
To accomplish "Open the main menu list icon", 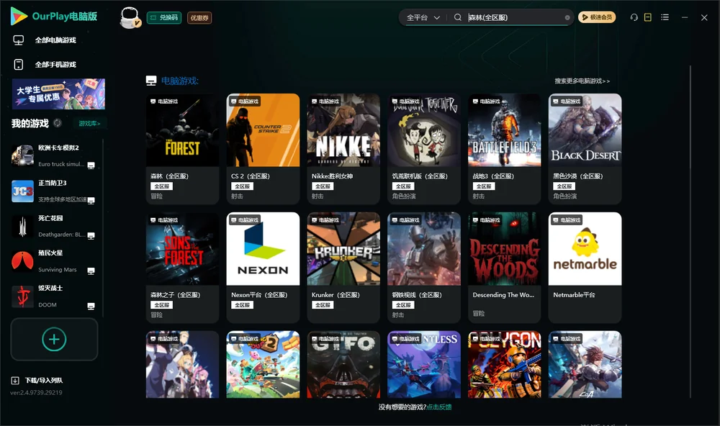I will 665,17.
